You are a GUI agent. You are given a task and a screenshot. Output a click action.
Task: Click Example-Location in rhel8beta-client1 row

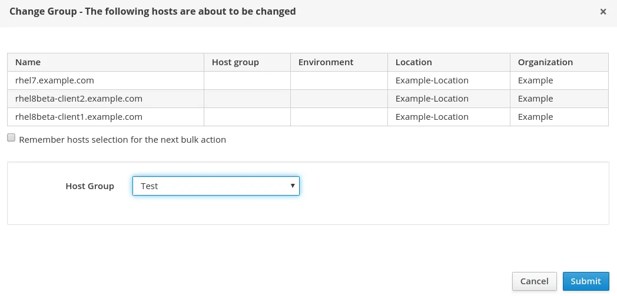click(432, 117)
